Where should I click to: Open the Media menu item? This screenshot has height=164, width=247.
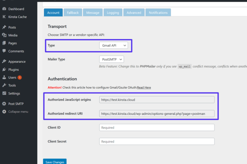(13, 35)
